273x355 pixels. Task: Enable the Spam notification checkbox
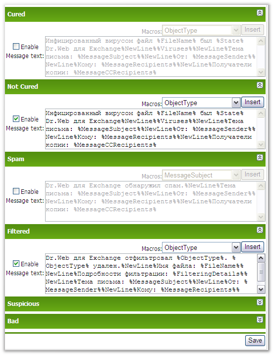click(16, 191)
